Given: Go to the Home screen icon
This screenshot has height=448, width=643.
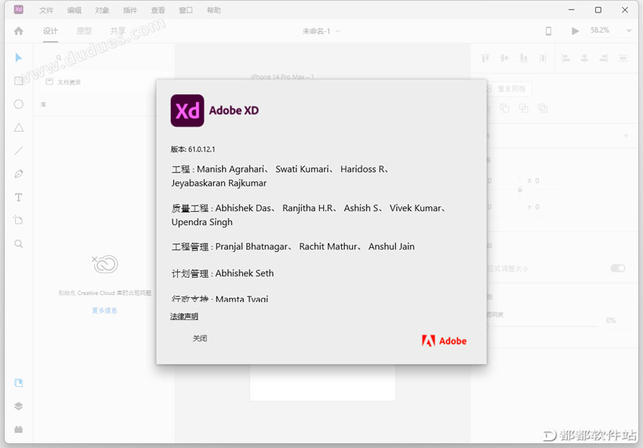Looking at the screenshot, I should click(x=19, y=31).
